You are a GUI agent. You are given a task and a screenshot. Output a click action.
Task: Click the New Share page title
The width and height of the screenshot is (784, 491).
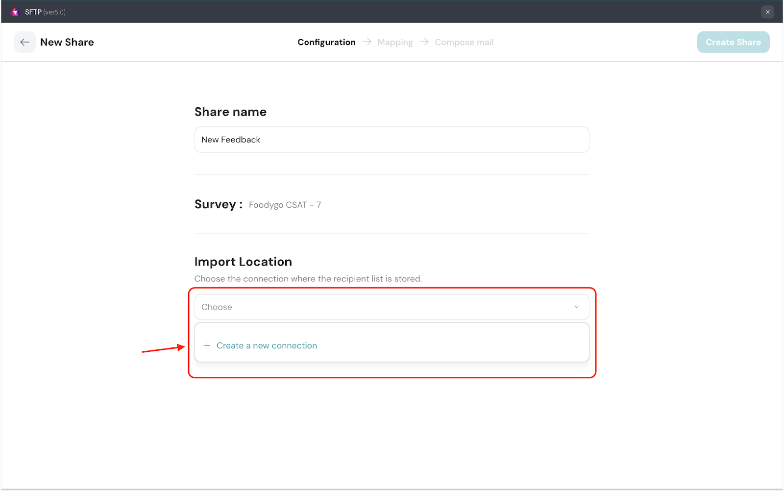tap(67, 42)
